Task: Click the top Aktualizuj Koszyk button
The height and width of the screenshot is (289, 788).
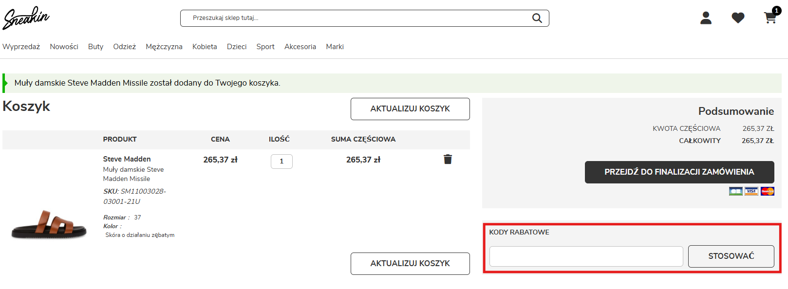Action: (x=410, y=109)
